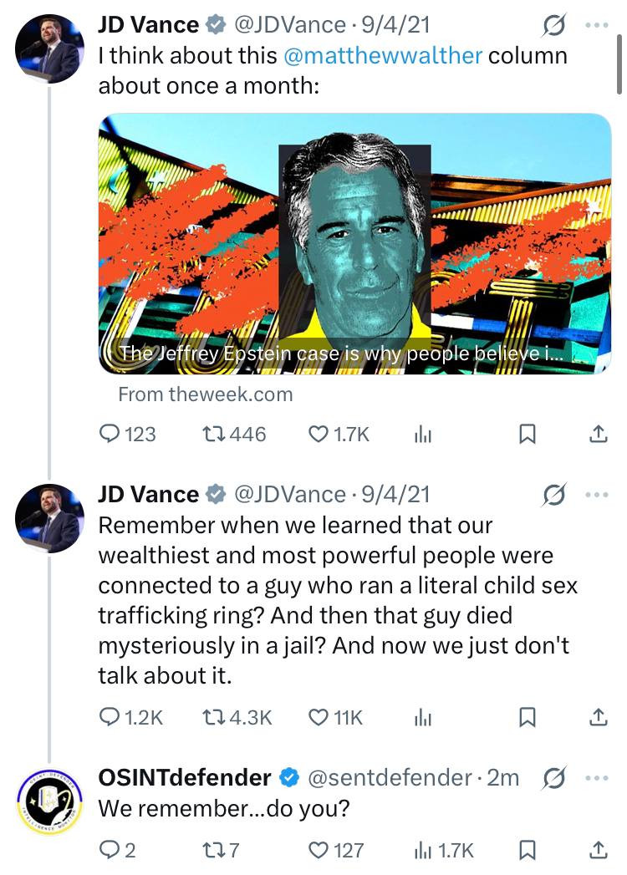
Task: Open @matthewwalther profile mention
Action: [x=382, y=56]
